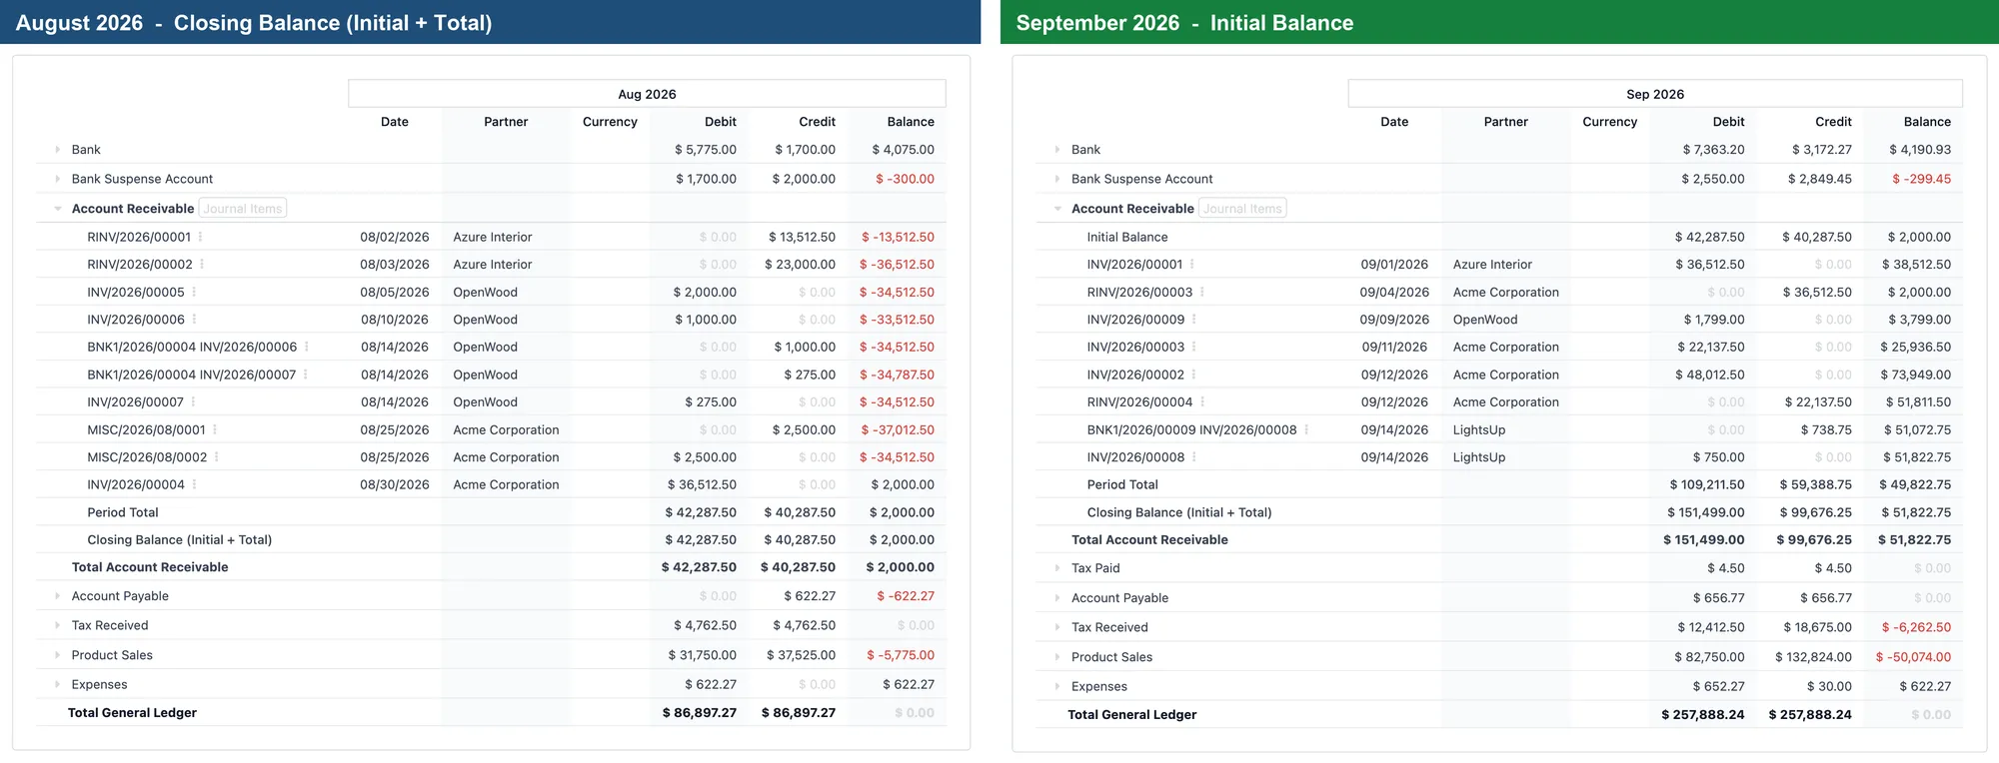Click the $ 257,888.24 debit total in the September ledger

(x=1703, y=715)
